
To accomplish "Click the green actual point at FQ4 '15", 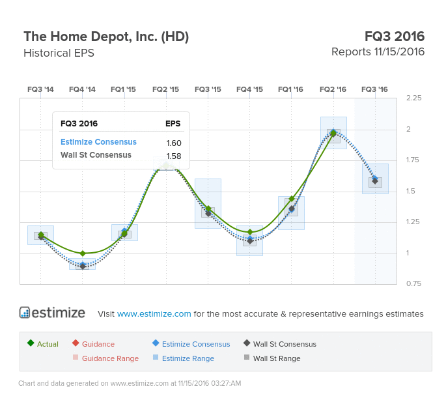I will [250, 232].
